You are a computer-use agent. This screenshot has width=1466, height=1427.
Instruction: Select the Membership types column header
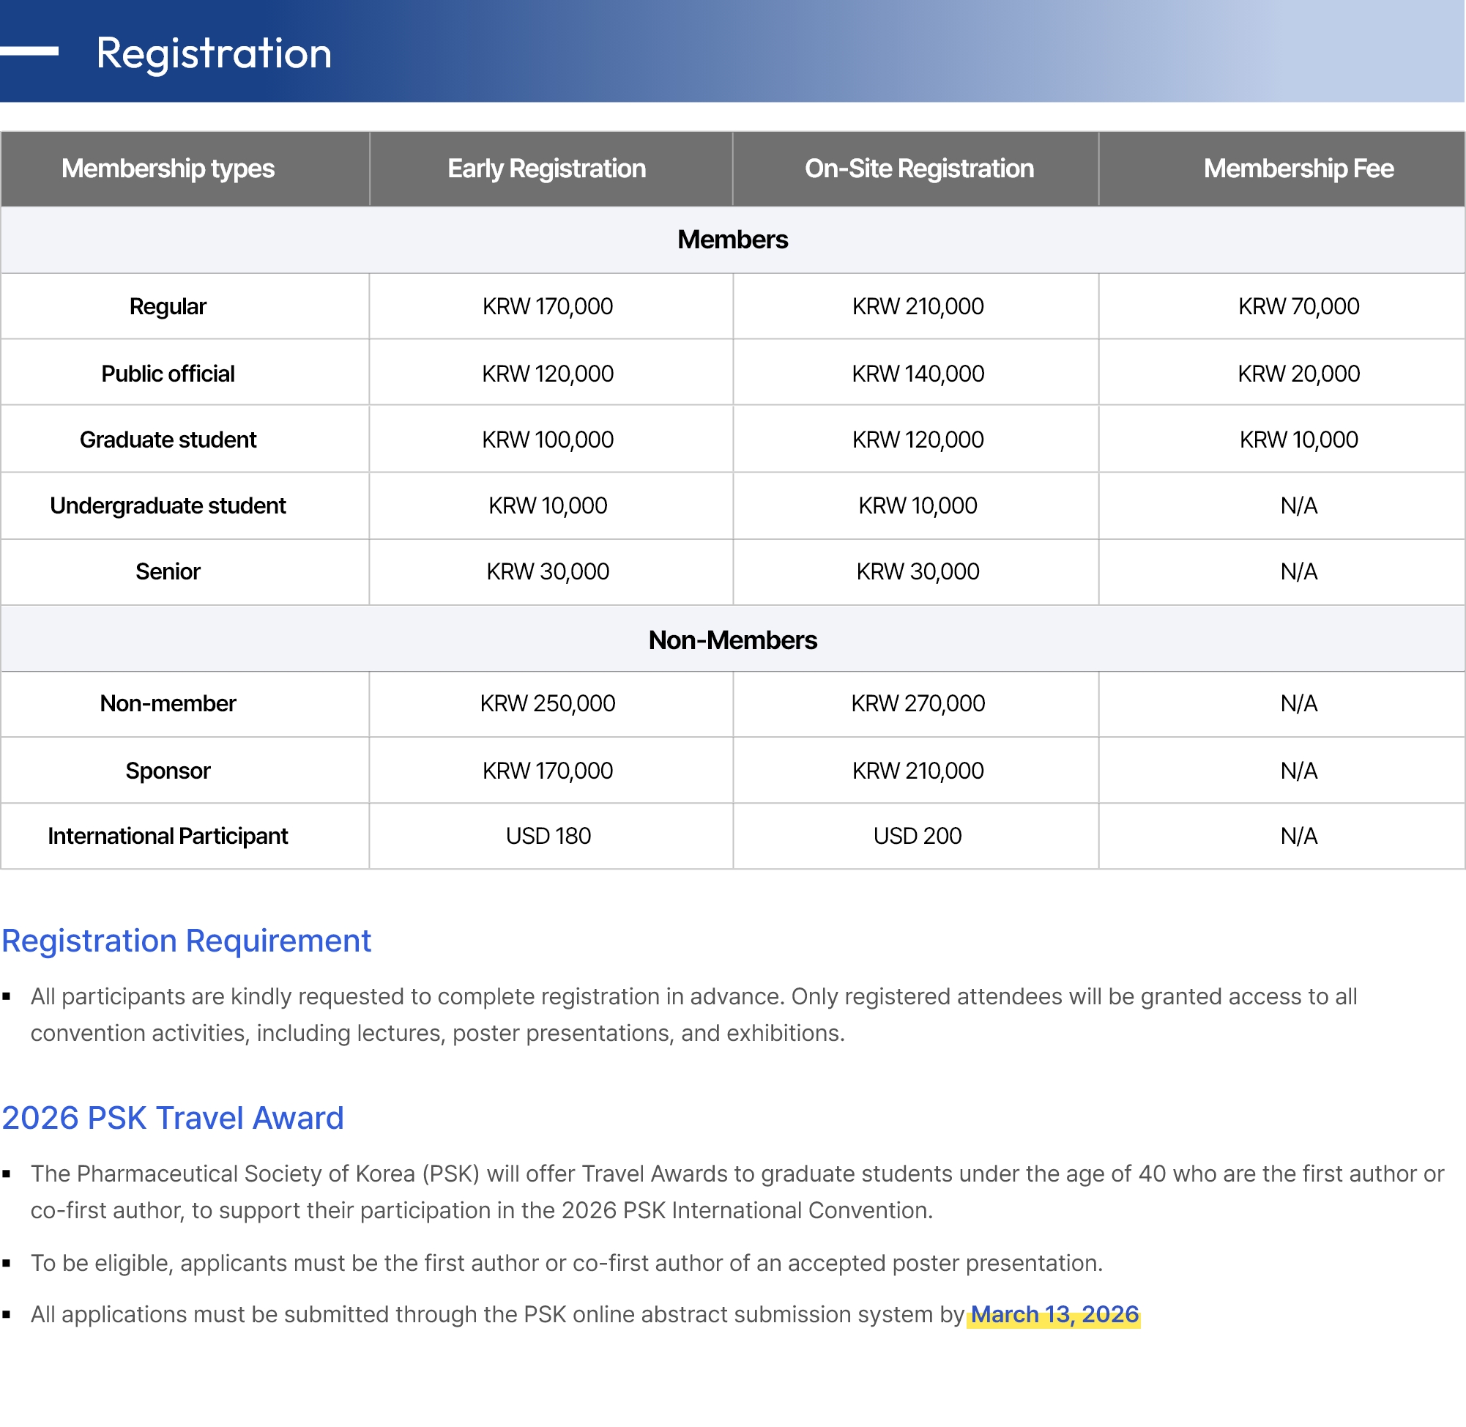(x=168, y=168)
